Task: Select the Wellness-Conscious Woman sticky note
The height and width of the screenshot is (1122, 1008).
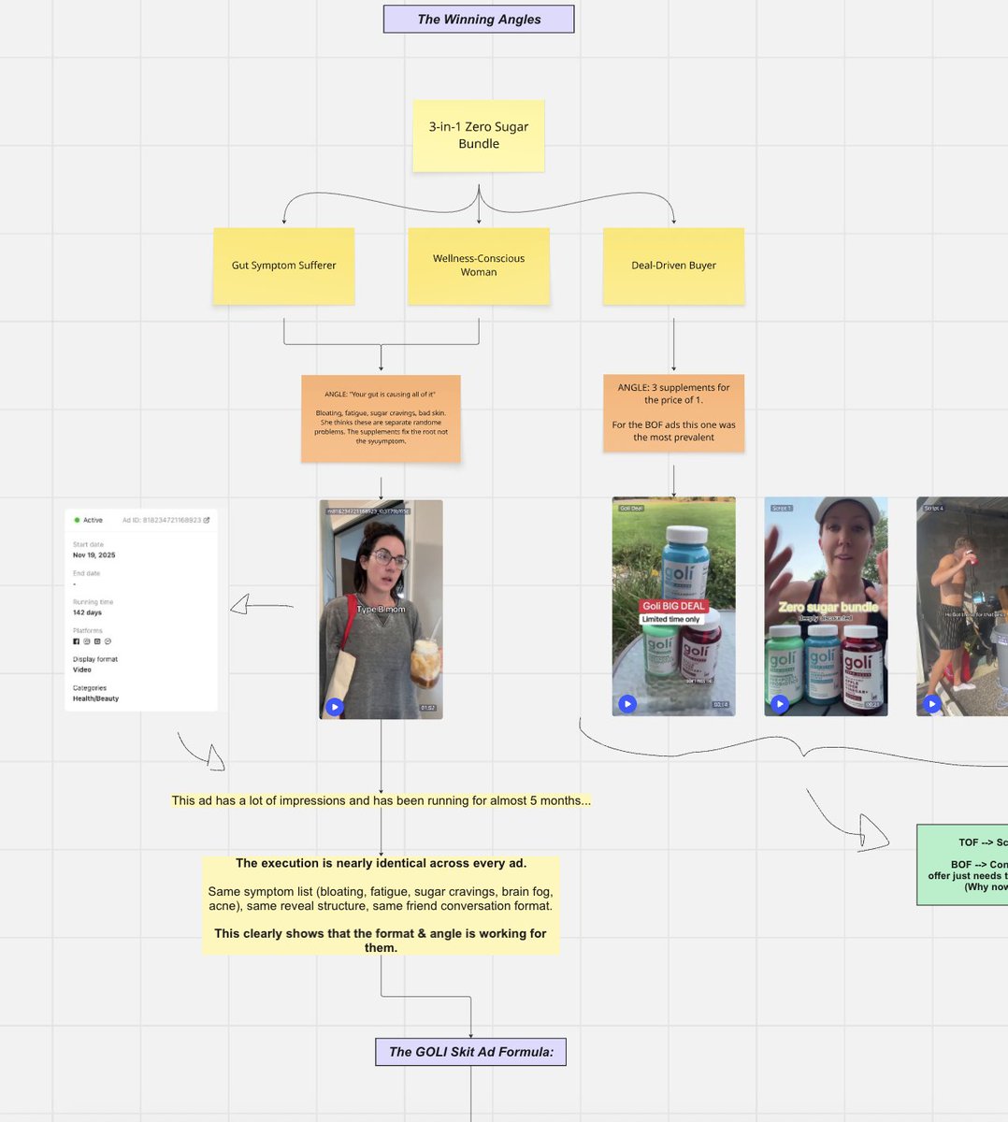Action: (x=479, y=266)
